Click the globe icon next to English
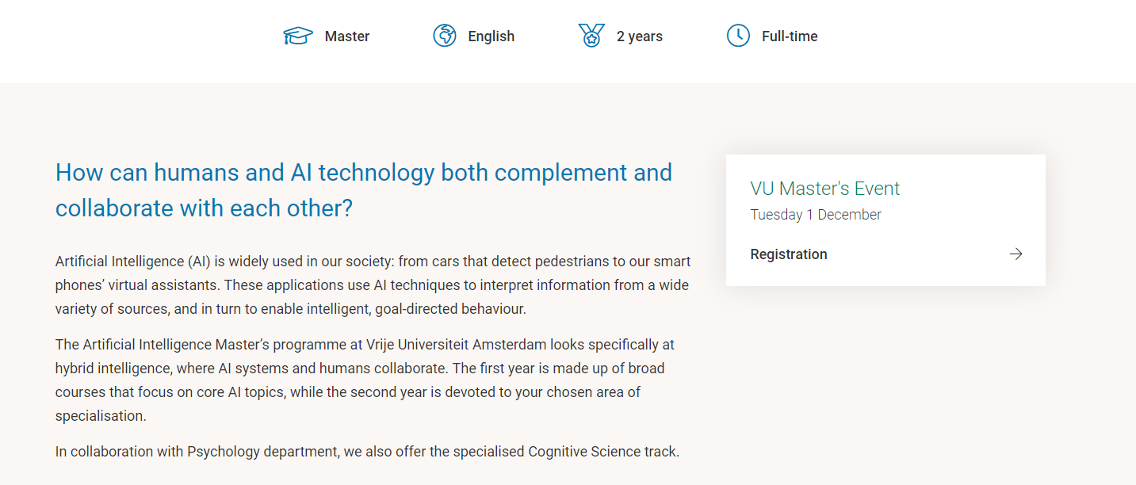Screen dimensions: 1136x485 (x=445, y=36)
